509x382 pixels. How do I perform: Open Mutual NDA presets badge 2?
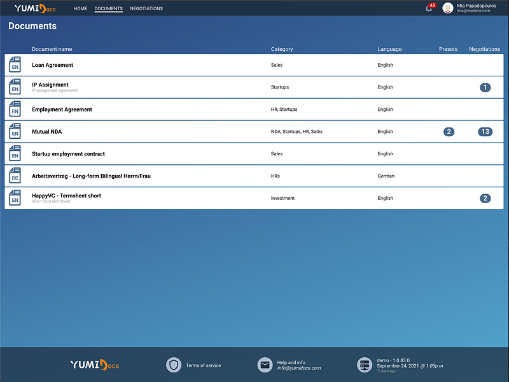click(449, 132)
